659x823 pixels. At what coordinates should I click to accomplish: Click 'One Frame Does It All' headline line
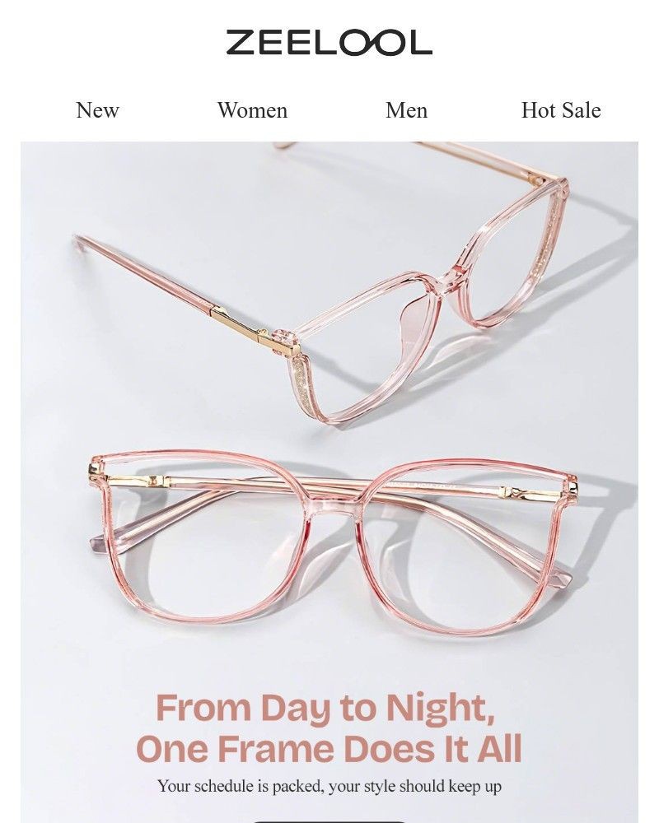[x=329, y=748]
